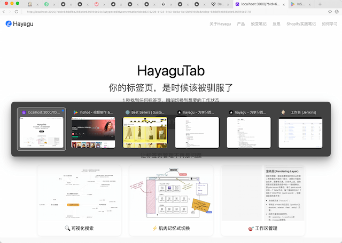
Task: Open the 如何学习 nav link
Action: coord(330,24)
